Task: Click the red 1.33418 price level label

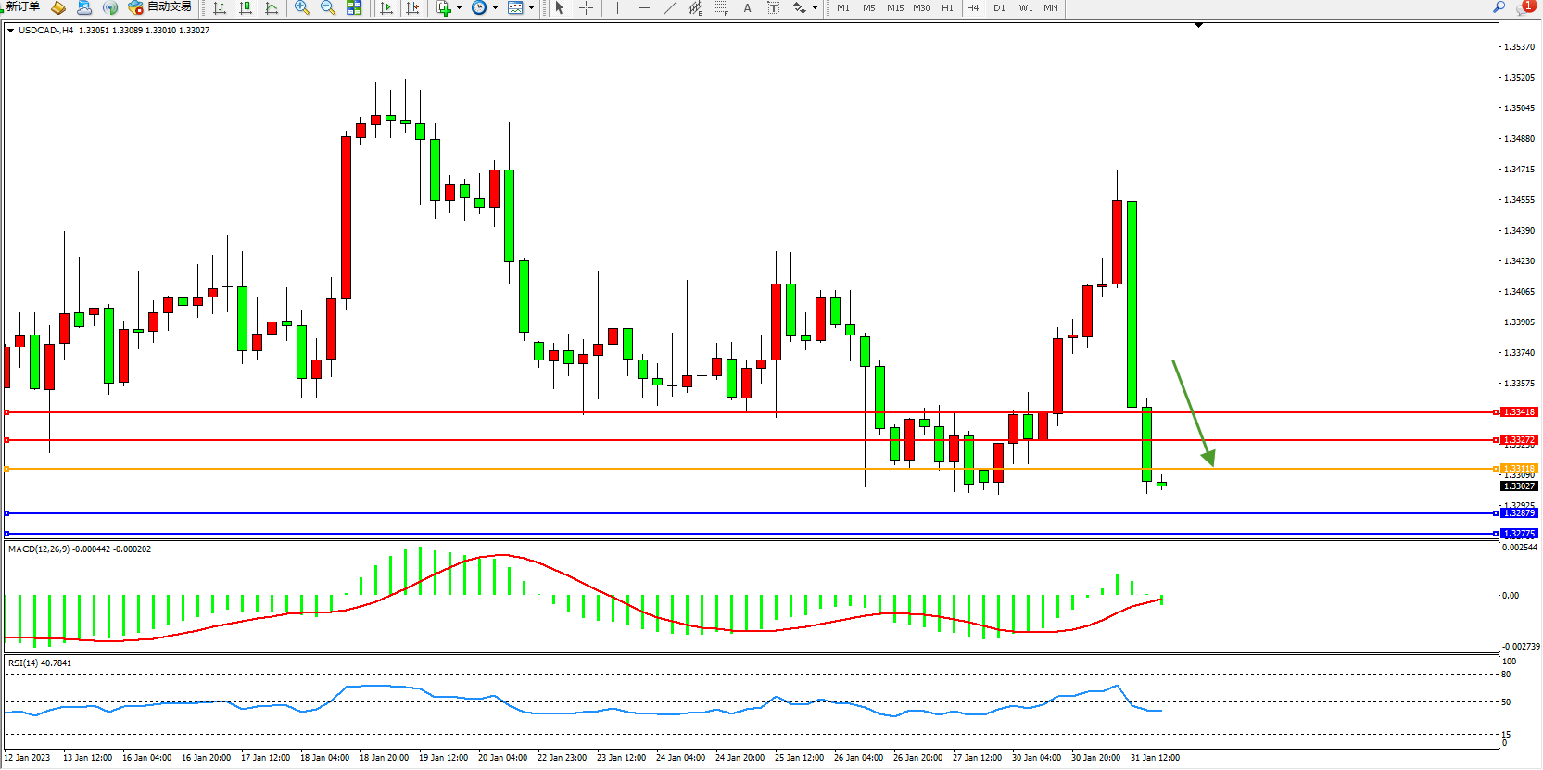Action: point(1519,412)
